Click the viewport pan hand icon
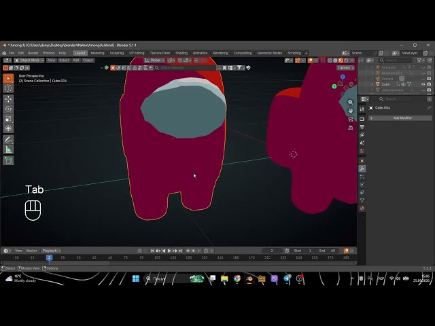Image resolution: width=435 pixels, height=326 pixels. tap(351, 110)
